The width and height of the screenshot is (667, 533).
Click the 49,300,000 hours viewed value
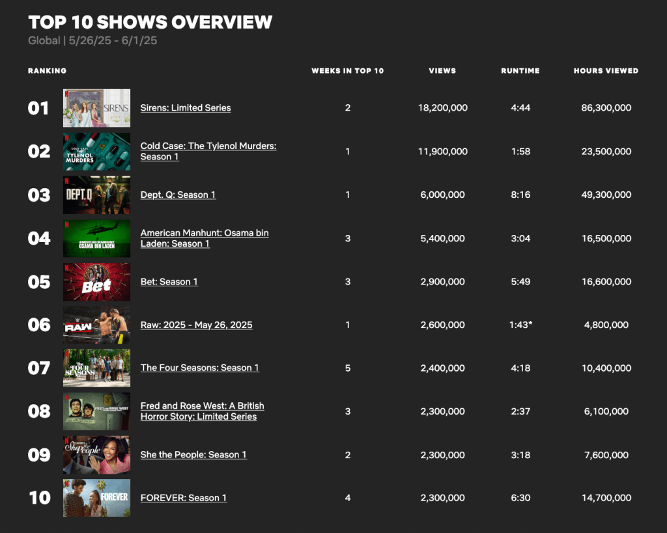click(x=606, y=195)
